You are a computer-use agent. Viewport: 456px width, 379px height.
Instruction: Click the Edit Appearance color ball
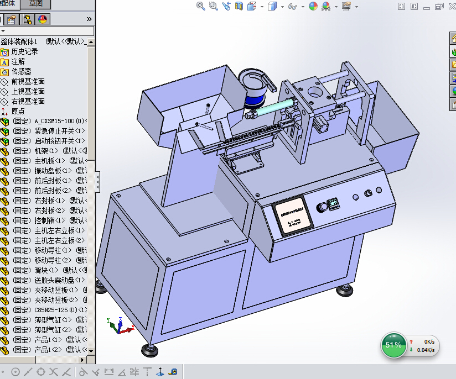pyautogui.click(x=313, y=6)
